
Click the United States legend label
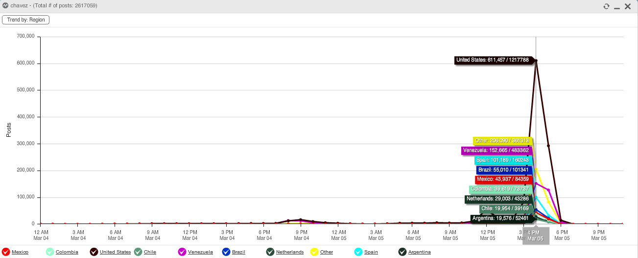click(x=115, y=252)
